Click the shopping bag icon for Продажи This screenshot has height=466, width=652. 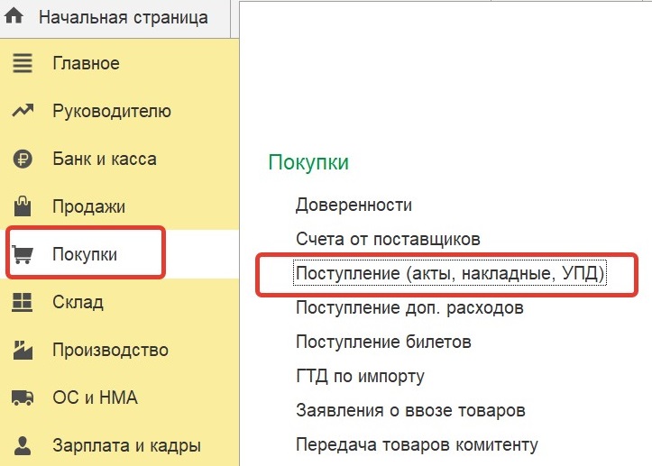point(23,206)
